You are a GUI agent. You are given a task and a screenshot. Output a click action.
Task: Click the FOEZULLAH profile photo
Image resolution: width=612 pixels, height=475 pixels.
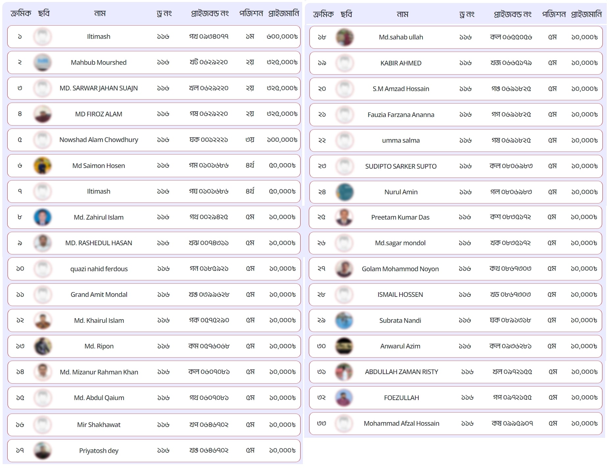point(344,398)
